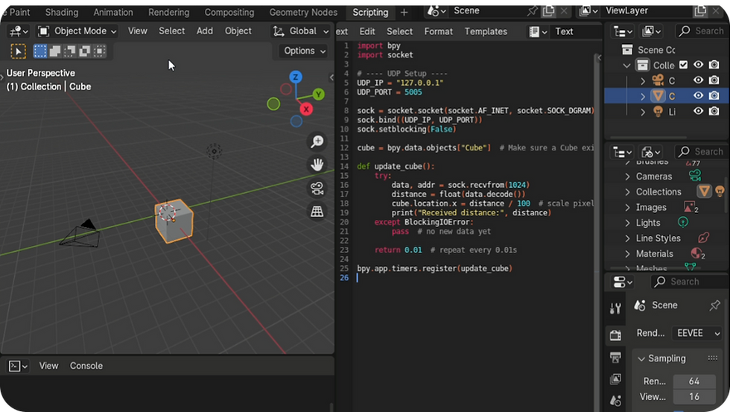Select the tweak select box tool icon
The image size is (730, 412).
tap(19, 51)
